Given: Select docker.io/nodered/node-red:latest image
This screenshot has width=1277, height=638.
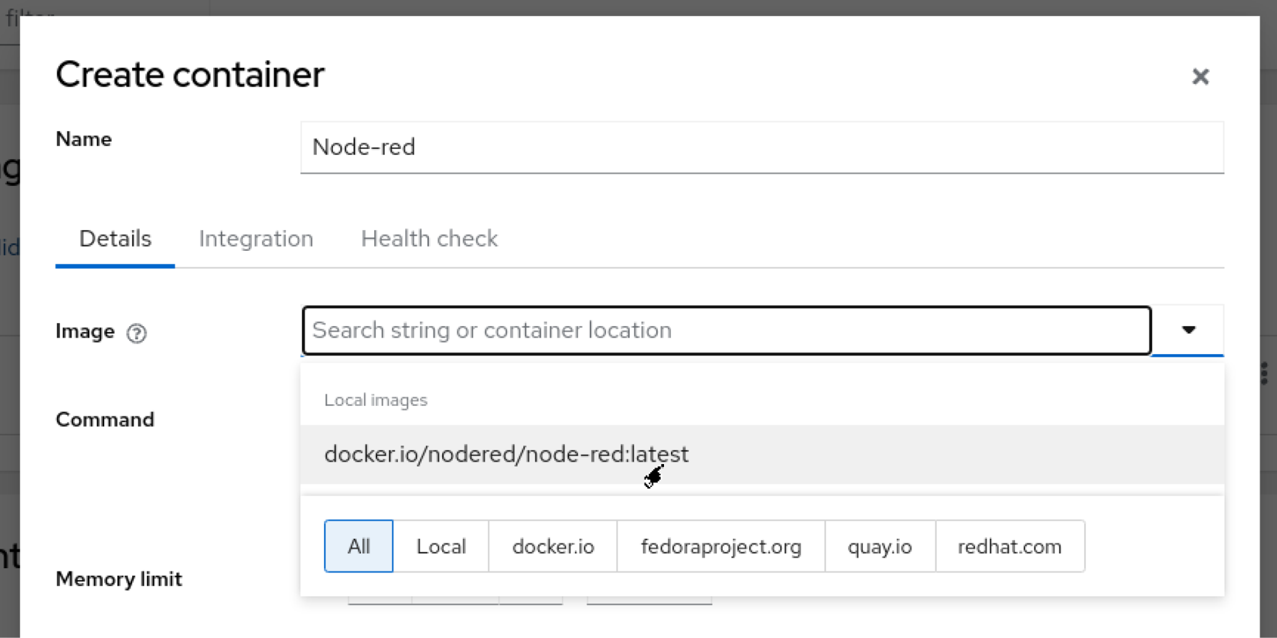Looking at the screenshot, I should pyautogui.click(x=506, y=454).
